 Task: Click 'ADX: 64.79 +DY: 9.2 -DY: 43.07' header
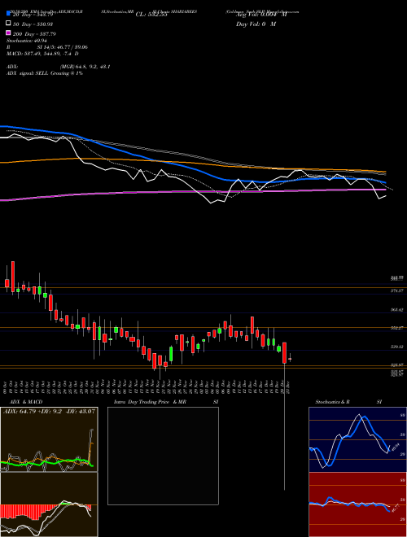[x=49, y=411]
